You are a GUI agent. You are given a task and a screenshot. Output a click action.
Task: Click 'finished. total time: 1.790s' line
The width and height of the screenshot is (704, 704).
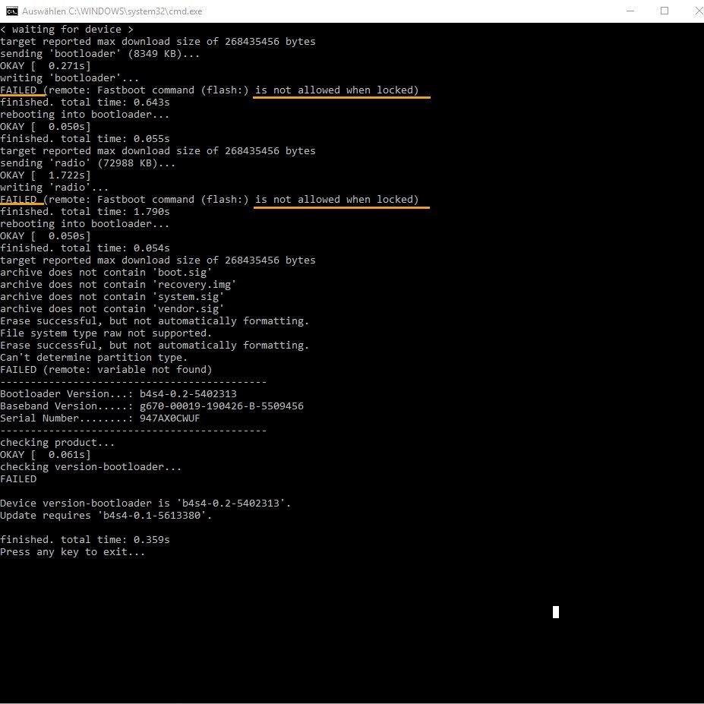coord(85,211)
